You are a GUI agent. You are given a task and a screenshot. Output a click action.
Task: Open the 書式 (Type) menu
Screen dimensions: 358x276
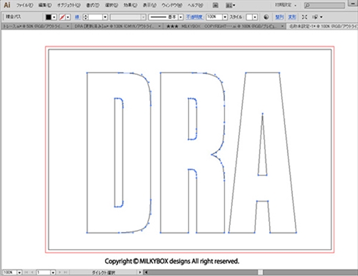point(92,5)
